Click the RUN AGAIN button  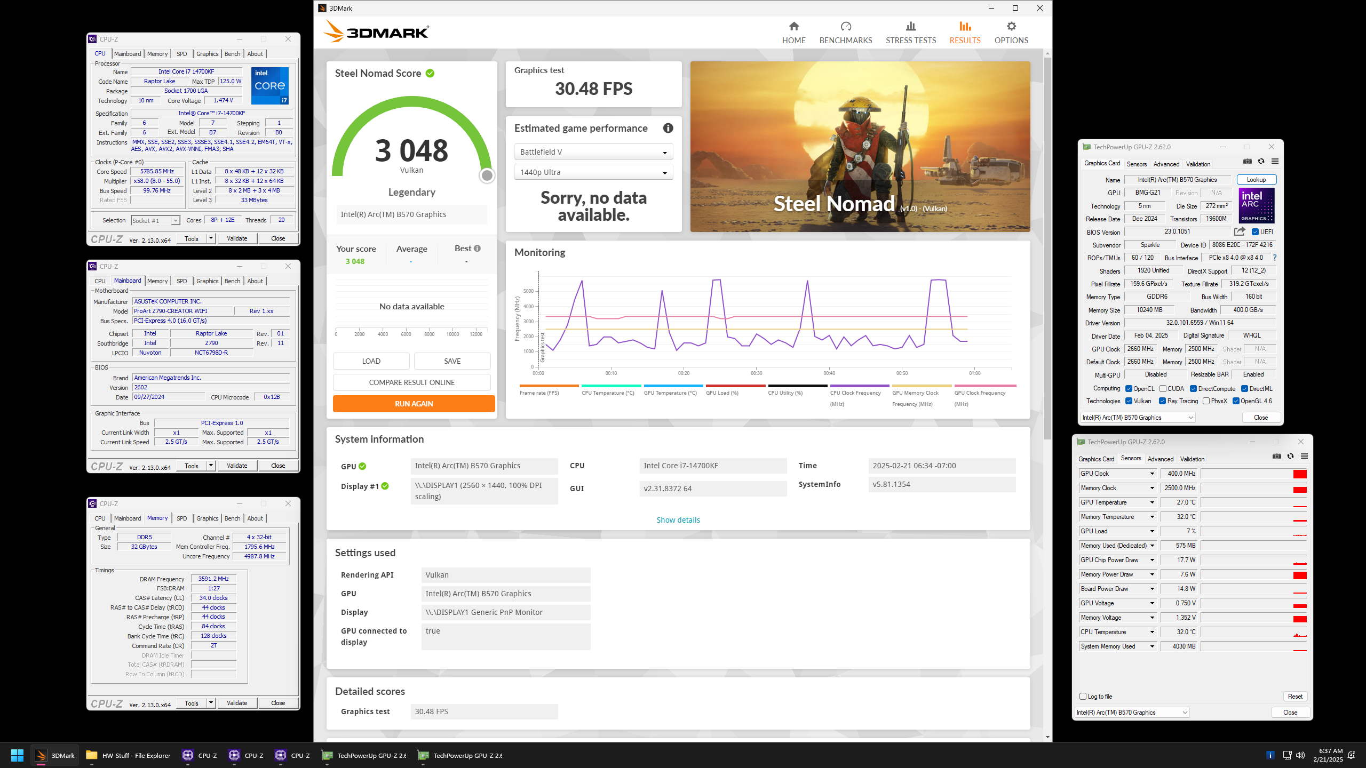point(414,404)
